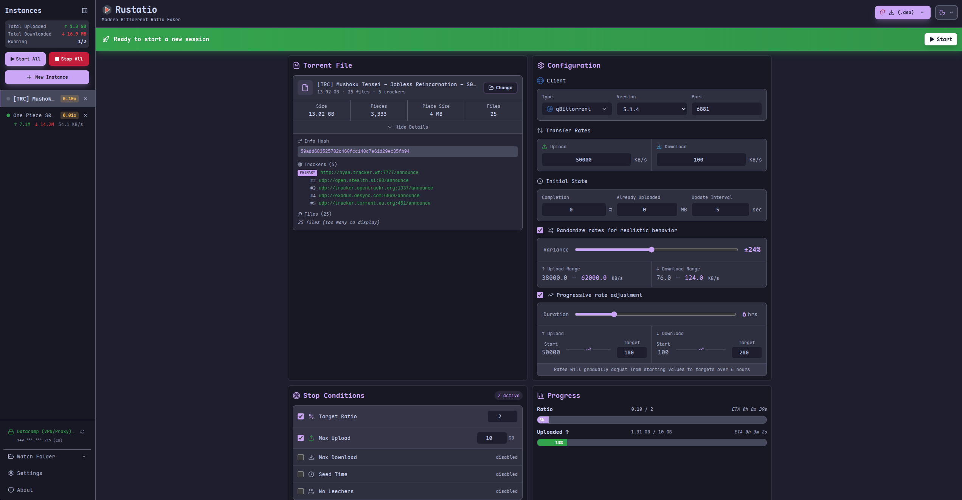Click the Seed Time clock icon

click(x=311, y=474)
